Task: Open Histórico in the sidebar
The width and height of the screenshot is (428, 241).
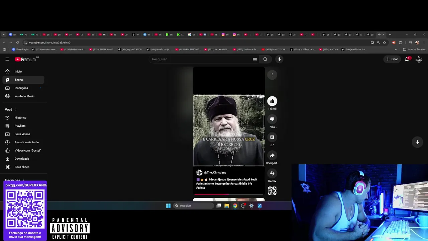Action: pos(23,118)
